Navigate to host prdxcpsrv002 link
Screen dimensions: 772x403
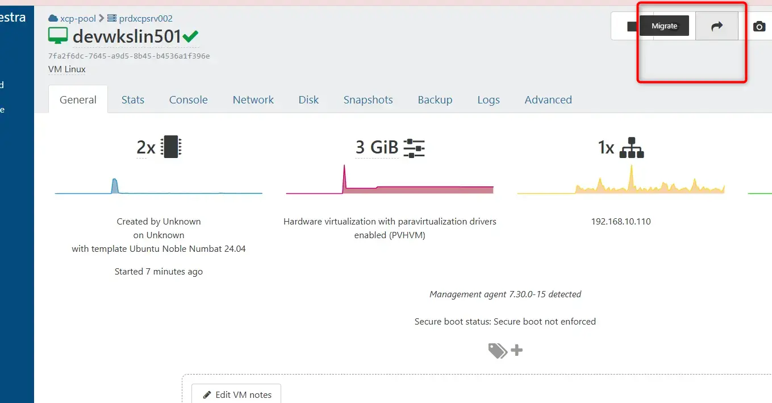[145, 18]
